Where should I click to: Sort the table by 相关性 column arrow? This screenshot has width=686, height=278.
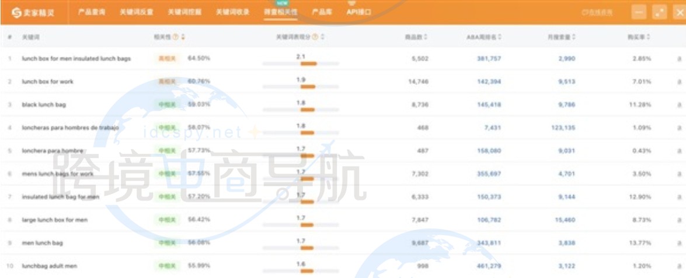click(x=183, y=37)
